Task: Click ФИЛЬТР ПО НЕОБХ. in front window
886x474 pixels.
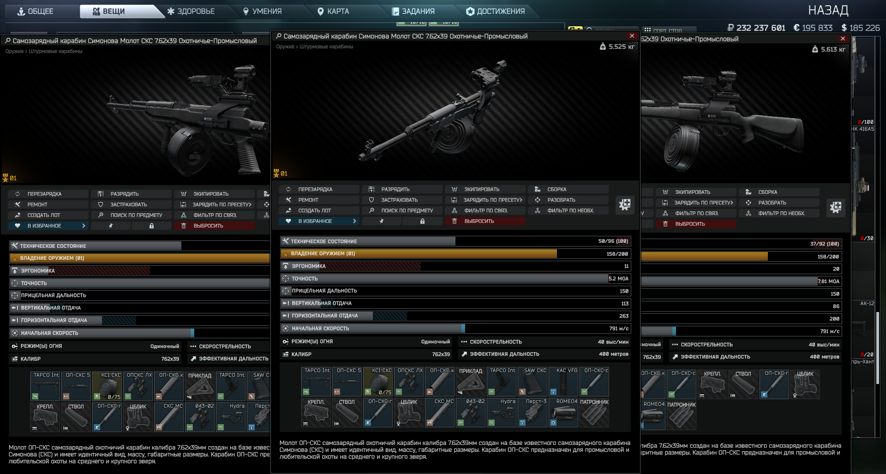Action: point(568,210)
